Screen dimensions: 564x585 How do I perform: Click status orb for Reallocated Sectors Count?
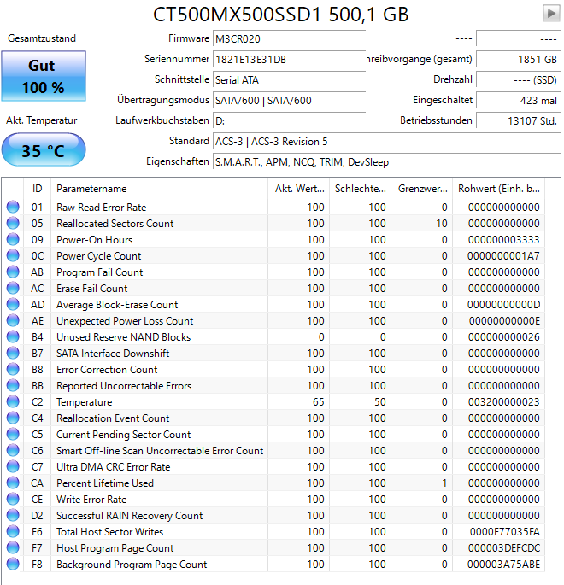point(13,223)
